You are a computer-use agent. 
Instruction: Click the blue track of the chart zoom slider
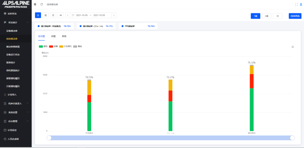coord(171,138)
